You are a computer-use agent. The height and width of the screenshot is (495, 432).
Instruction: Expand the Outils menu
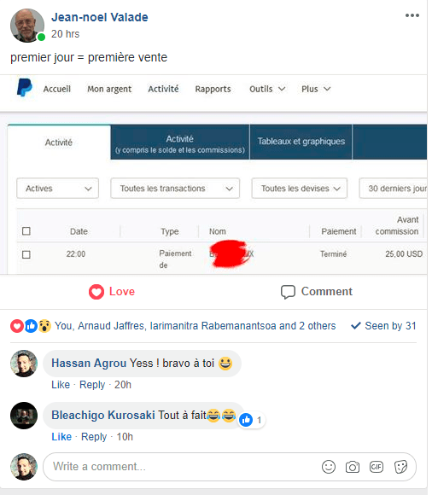coord(267,89)
